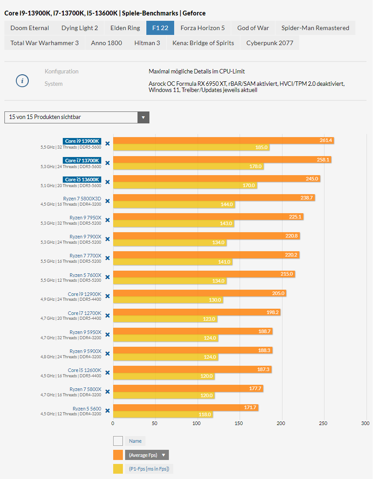Open the Spider-Man Remastered tab
Image resolution: width=374 pixels, height=479 pixels.
[x=315, y=28]
